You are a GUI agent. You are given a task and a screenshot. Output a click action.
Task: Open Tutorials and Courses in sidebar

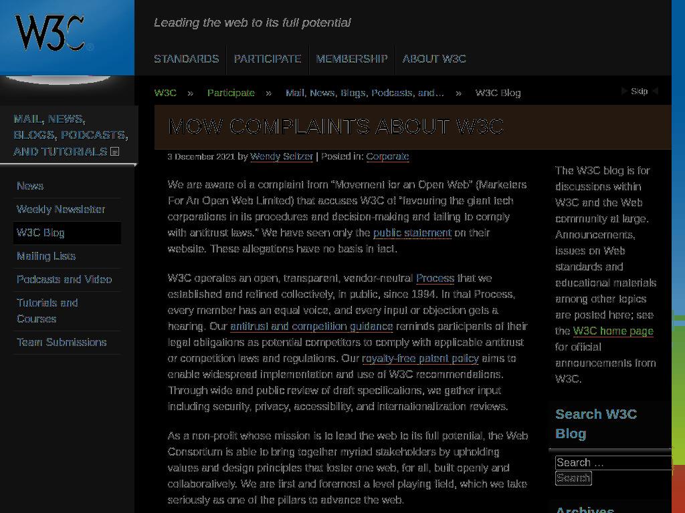click(x=47, y=311)
